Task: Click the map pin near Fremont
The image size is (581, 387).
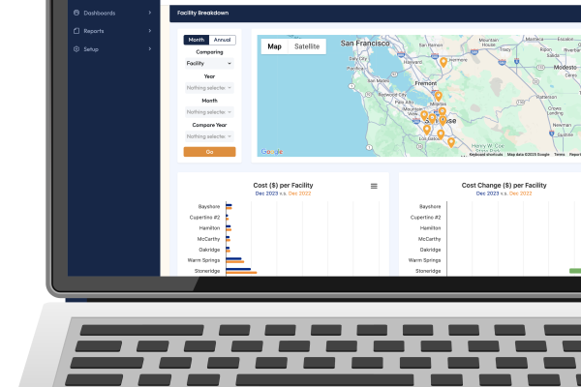Action: point(438,96)
